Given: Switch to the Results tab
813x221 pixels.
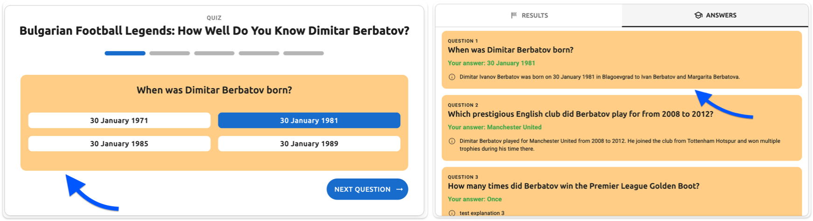Looking at the screenshot, I should tap(529, 15).
